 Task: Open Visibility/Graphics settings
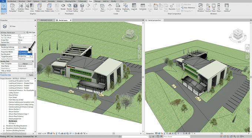tap(21, 7)
